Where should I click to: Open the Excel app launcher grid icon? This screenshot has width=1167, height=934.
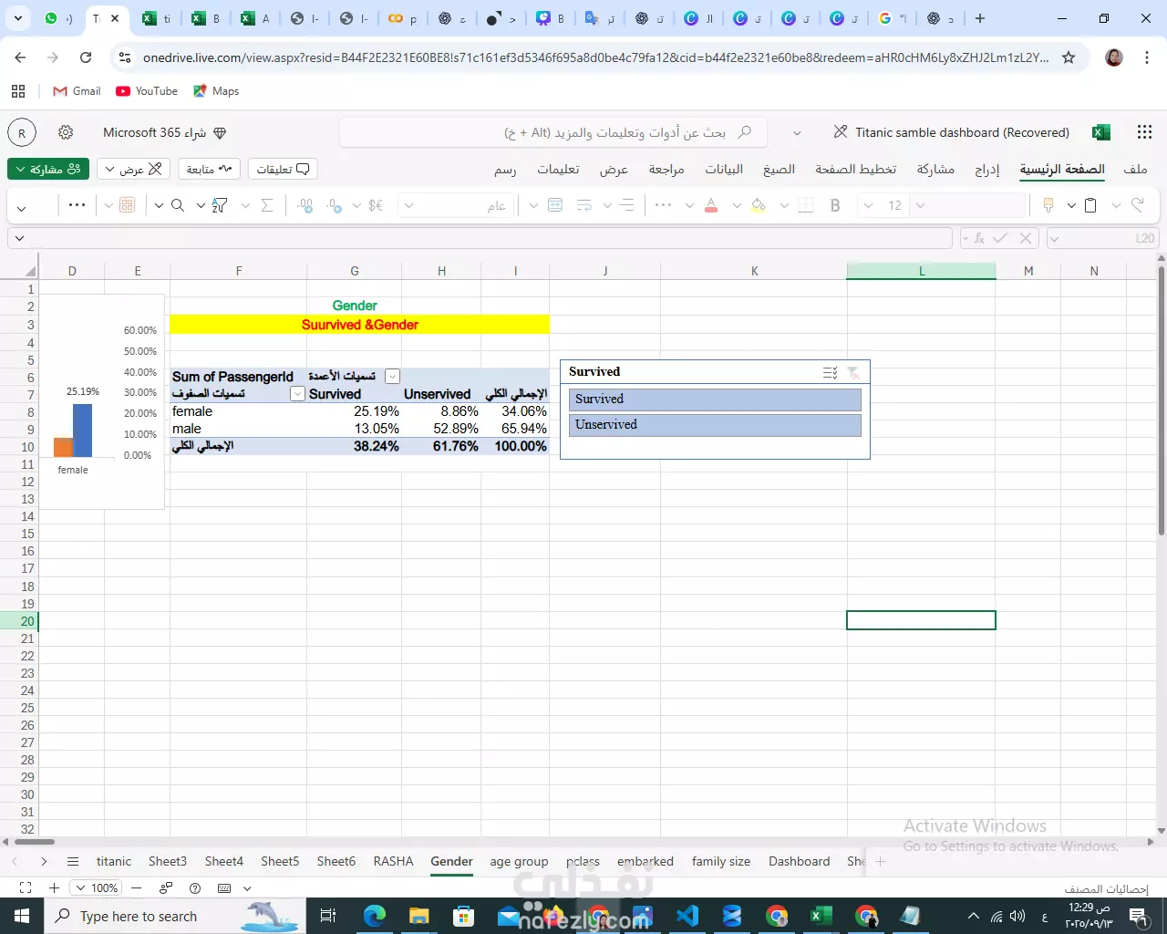(1144, 132)
